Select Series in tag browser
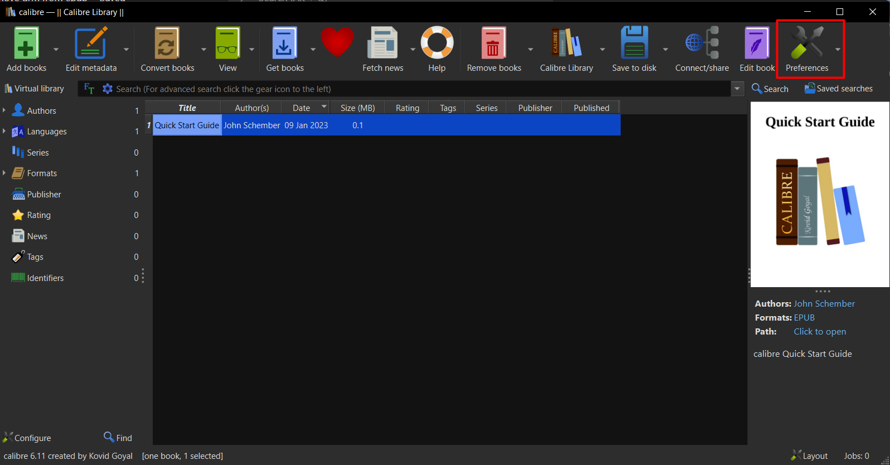The height and width of the screenshot is (465, 890). click(38, 152)
